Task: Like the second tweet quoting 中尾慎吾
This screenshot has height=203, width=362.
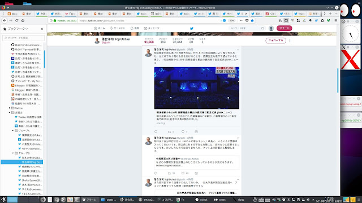Action: (183, 173)
